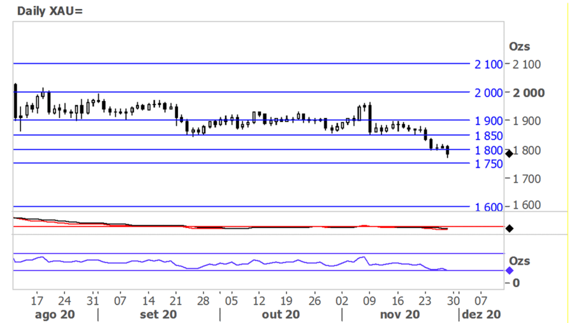The height and width of the screenshot is (323, 574).
Task: Pick the '26' date tick on the time axis
Action: [314, 301]
